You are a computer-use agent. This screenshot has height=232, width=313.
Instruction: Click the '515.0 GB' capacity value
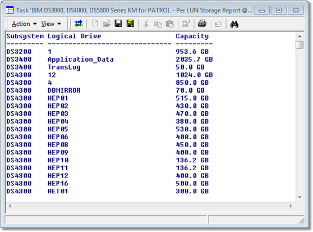click(x=192, y=98)
